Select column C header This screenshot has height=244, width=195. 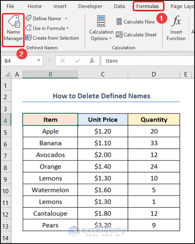[x=102, y=74]
